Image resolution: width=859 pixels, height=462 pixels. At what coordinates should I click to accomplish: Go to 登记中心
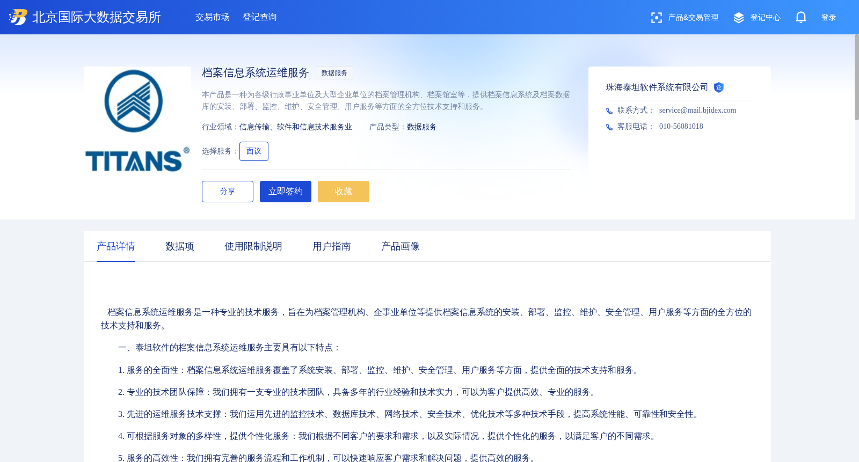[x=766, y=18]
